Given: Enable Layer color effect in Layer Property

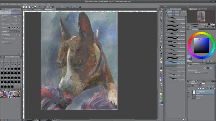Looking at the screenshot, I should tap(211, 68).
